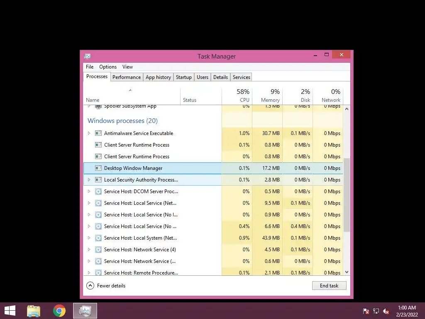This screenshot has height=319, width=425.
Task: Expand the Local Security Authority Process row
Action: coord(89,180)
